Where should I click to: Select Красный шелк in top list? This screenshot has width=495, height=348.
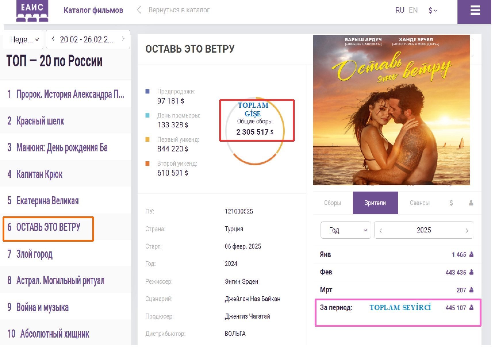(x=40, y=121)
